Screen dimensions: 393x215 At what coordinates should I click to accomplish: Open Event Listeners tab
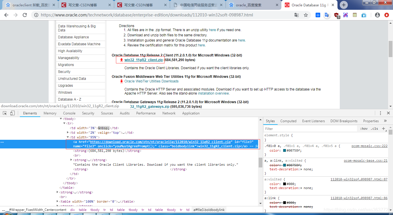click(313, 121)
